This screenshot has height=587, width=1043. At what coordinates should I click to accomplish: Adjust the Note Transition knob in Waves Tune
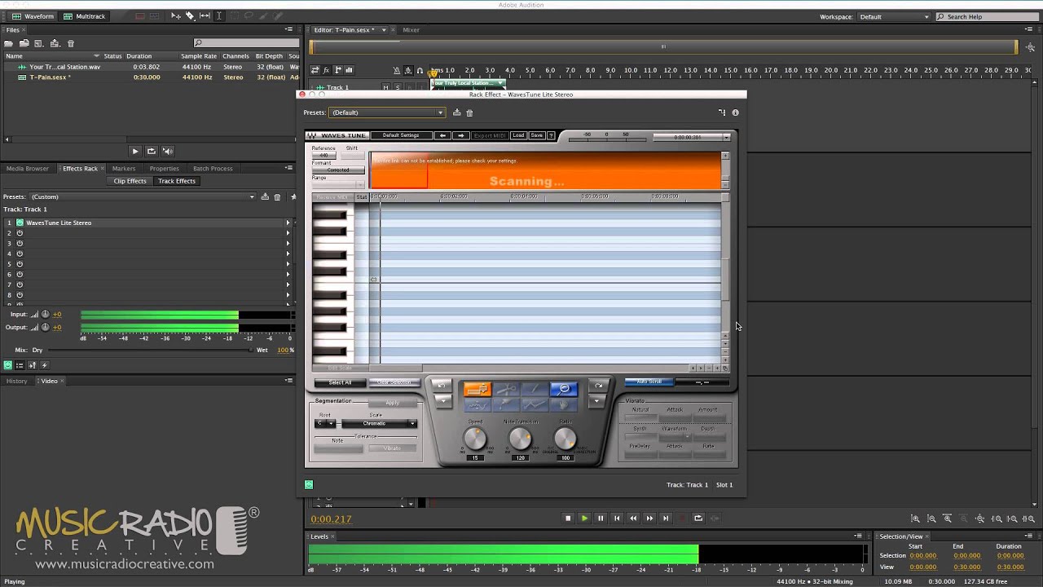coord(520,439)
